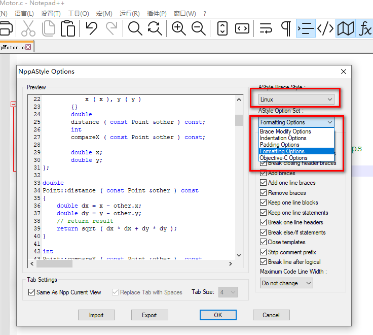Confirm with the OK button
This screenshot has height=335, width=373.
pos(218,315)
